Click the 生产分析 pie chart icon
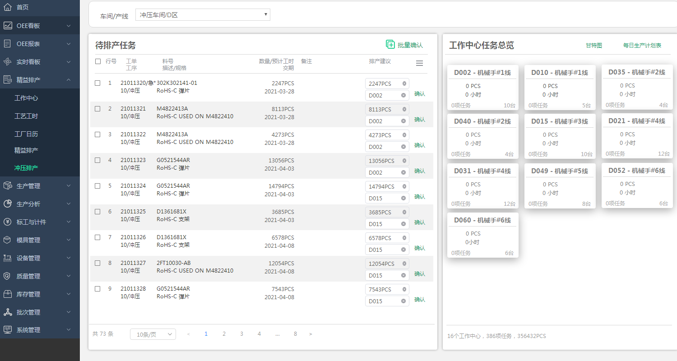Screen dimensions: 677x361 8,204
